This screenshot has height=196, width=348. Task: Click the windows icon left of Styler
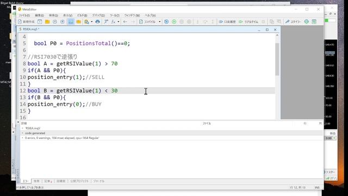(279, 22)
